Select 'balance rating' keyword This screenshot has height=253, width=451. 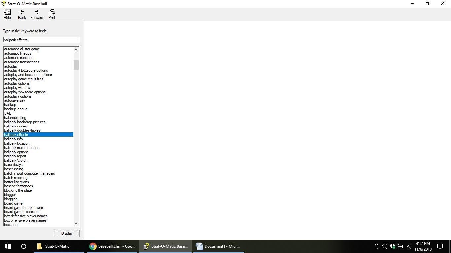click(15, 118)
